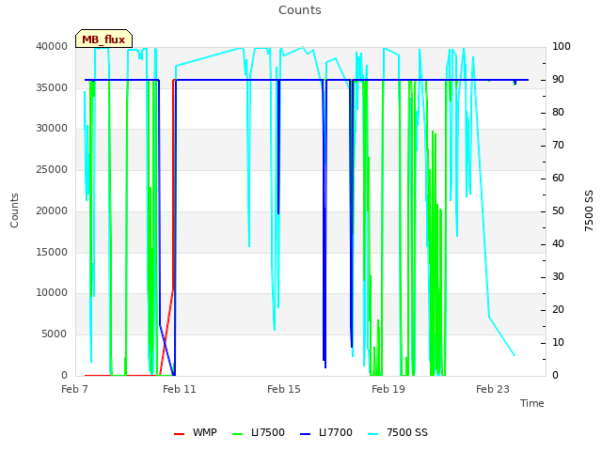Click the Feb 11 x-axis label
Screen dimensions: 602x451
tap(180, 389)
